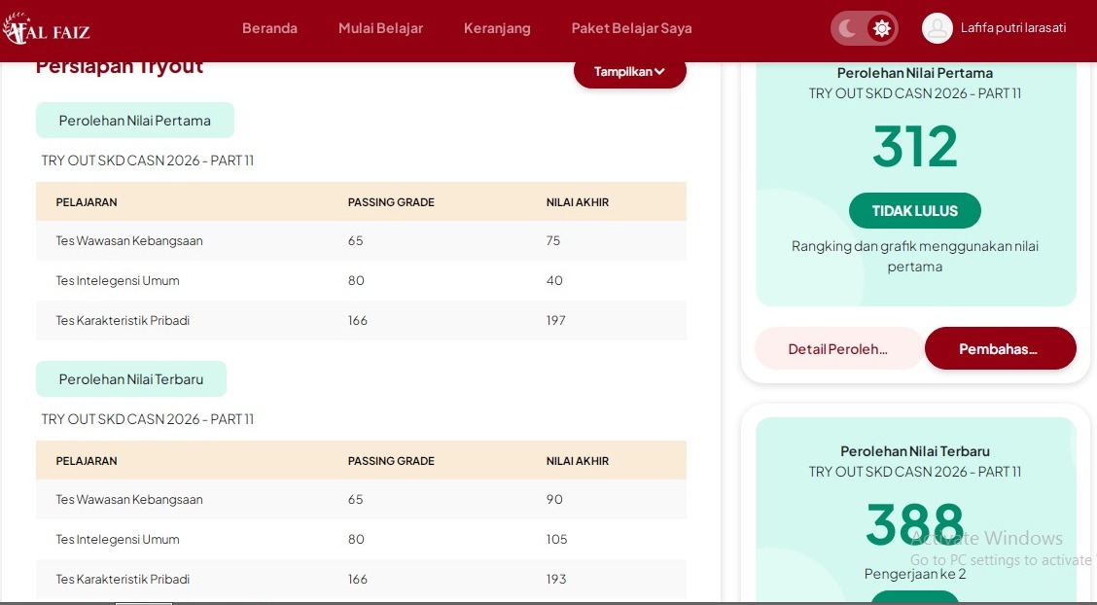Click the value 105 in second table
This screenshot has width=1097, height=605.
(x=556, y=539)
